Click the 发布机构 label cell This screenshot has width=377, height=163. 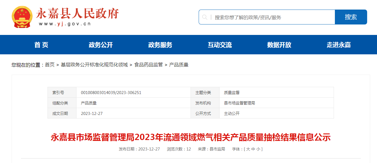click(x=205, y=103)
